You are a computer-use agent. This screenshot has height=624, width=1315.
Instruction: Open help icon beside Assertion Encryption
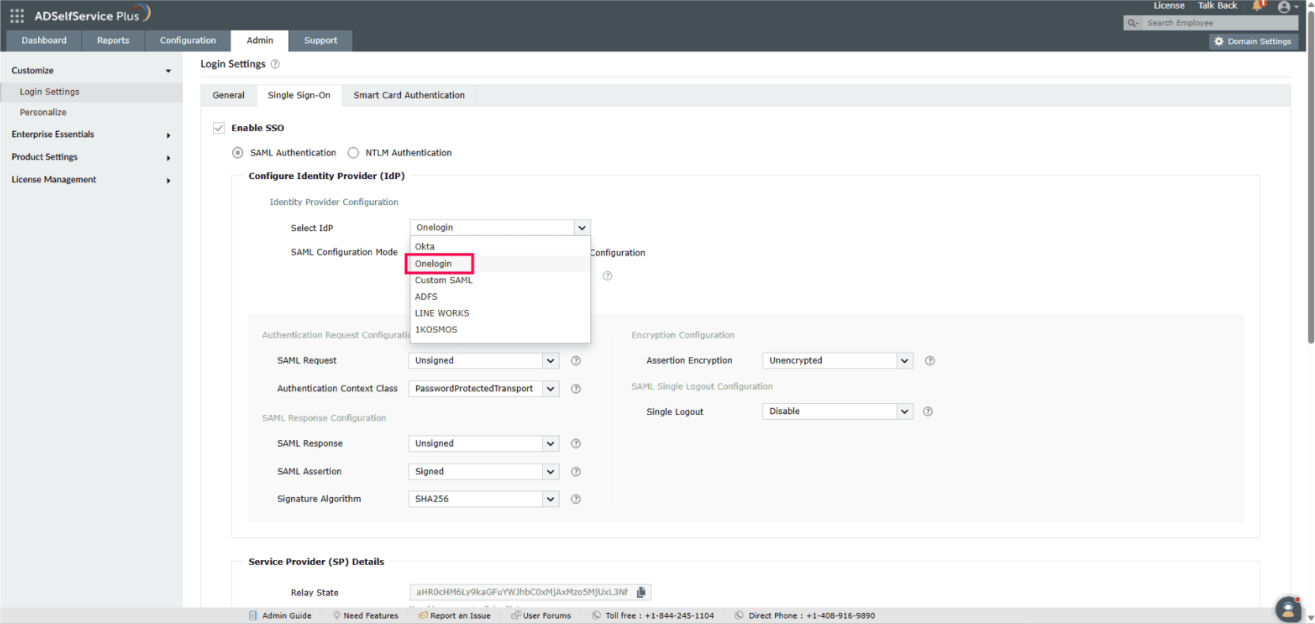930,361
